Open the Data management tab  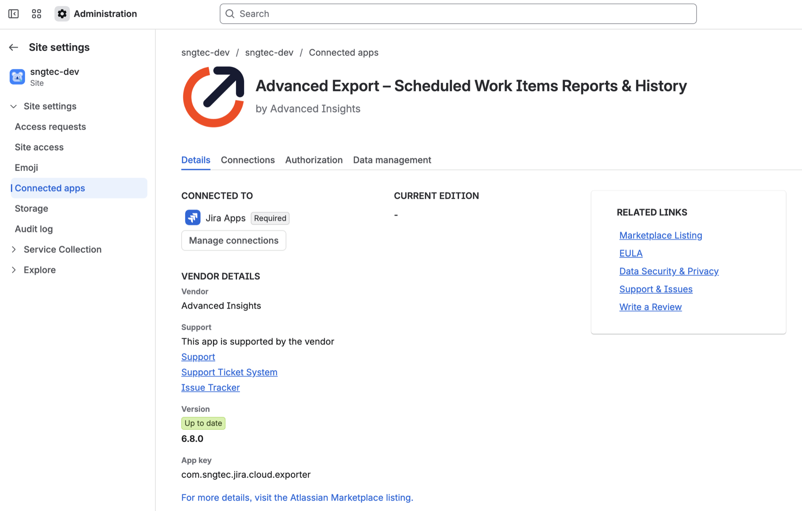[x=392, y=160]
